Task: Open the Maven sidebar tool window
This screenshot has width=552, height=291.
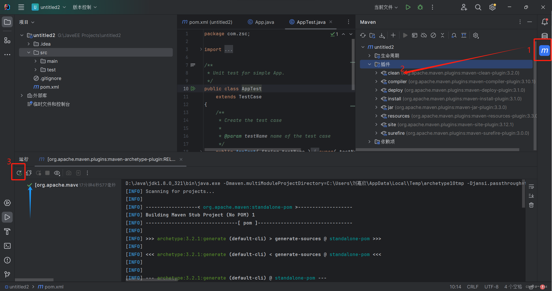Action: [545, 51]
